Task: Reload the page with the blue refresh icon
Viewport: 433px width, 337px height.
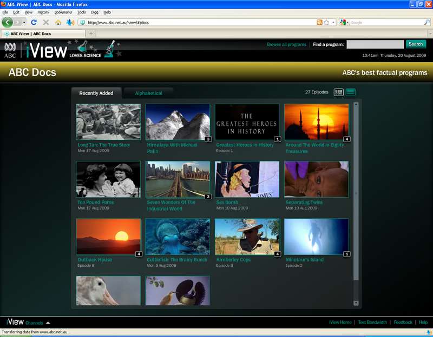Action: click(34, 22)
